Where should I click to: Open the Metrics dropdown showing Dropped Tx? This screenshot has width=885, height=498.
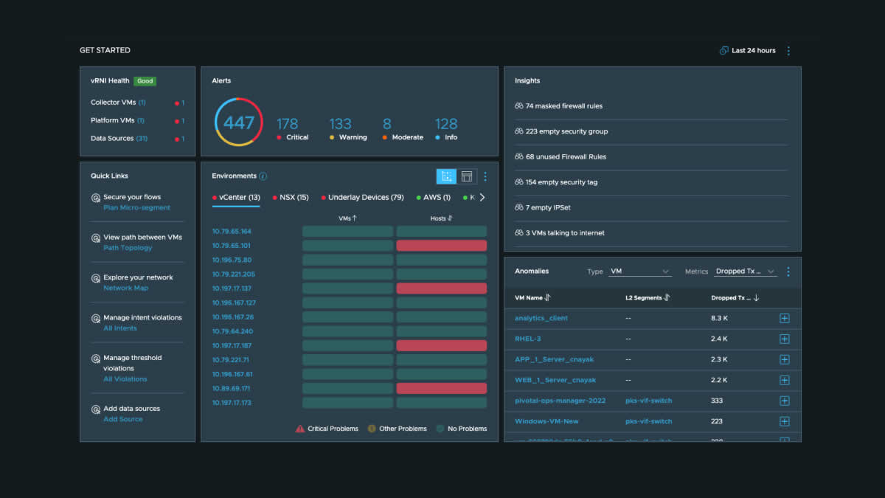click(746, 272)
